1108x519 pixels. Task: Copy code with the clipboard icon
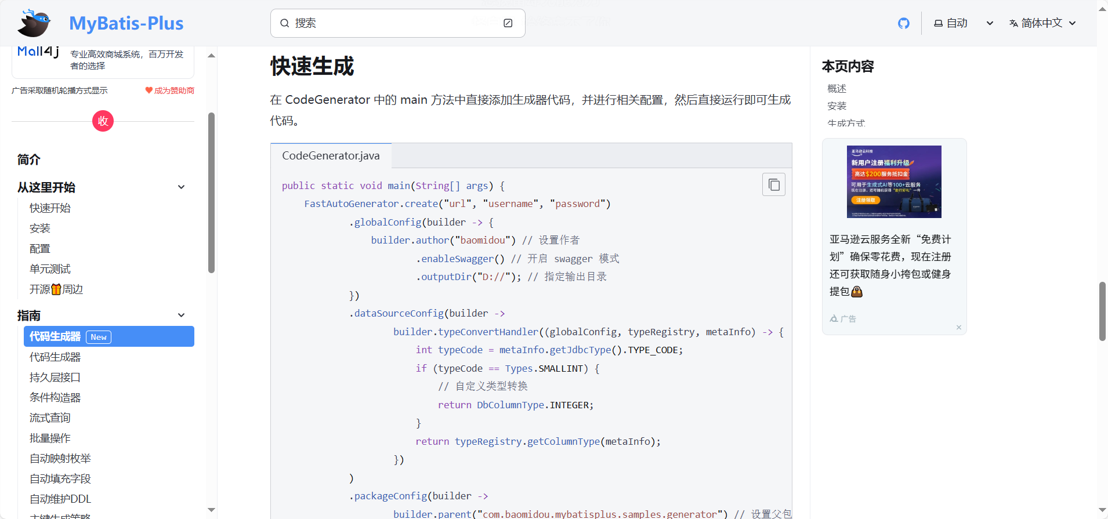[774, 184]
